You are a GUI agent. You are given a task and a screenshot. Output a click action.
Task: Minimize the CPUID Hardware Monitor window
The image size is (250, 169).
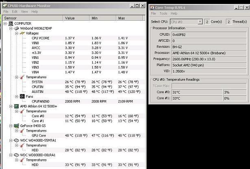[132, 6]
